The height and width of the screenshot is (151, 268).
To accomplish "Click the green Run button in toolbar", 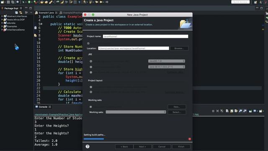I will click(29, 2).
